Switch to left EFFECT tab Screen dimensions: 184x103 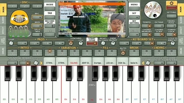pos(3,30)
